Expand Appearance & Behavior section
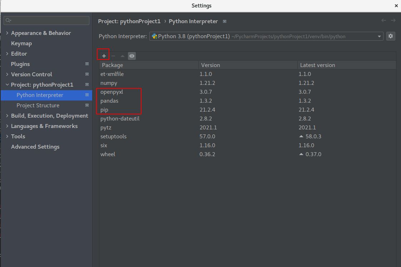401x267 pixels. tap(7, 33)
